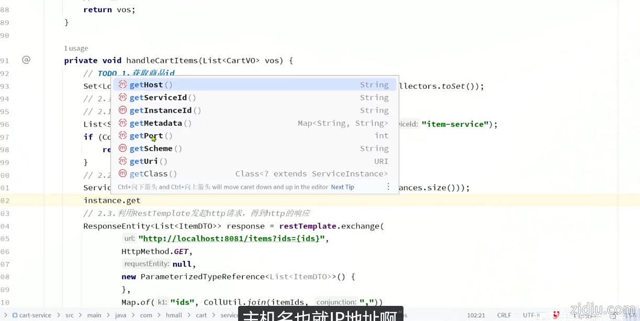Click the "main" breadcrumb segment
Screen dimensions: 640x321
pyautogui.click(x=94, y=315)
